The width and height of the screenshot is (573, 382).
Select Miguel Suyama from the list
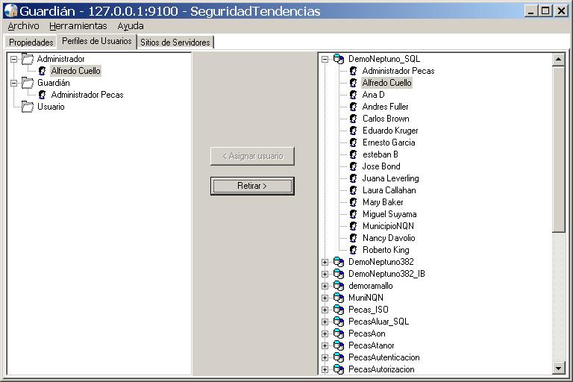coord(389,214)
